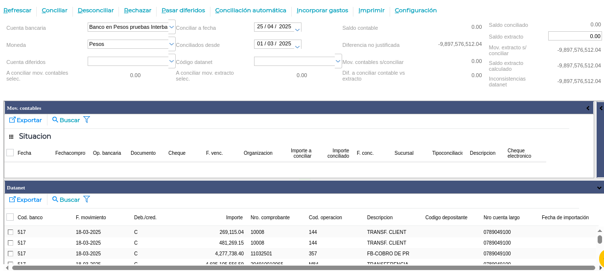Click the Exportar icon in Mov. contables
The image size is (604, 271).
pyautogui.click(x=13, y=120)
